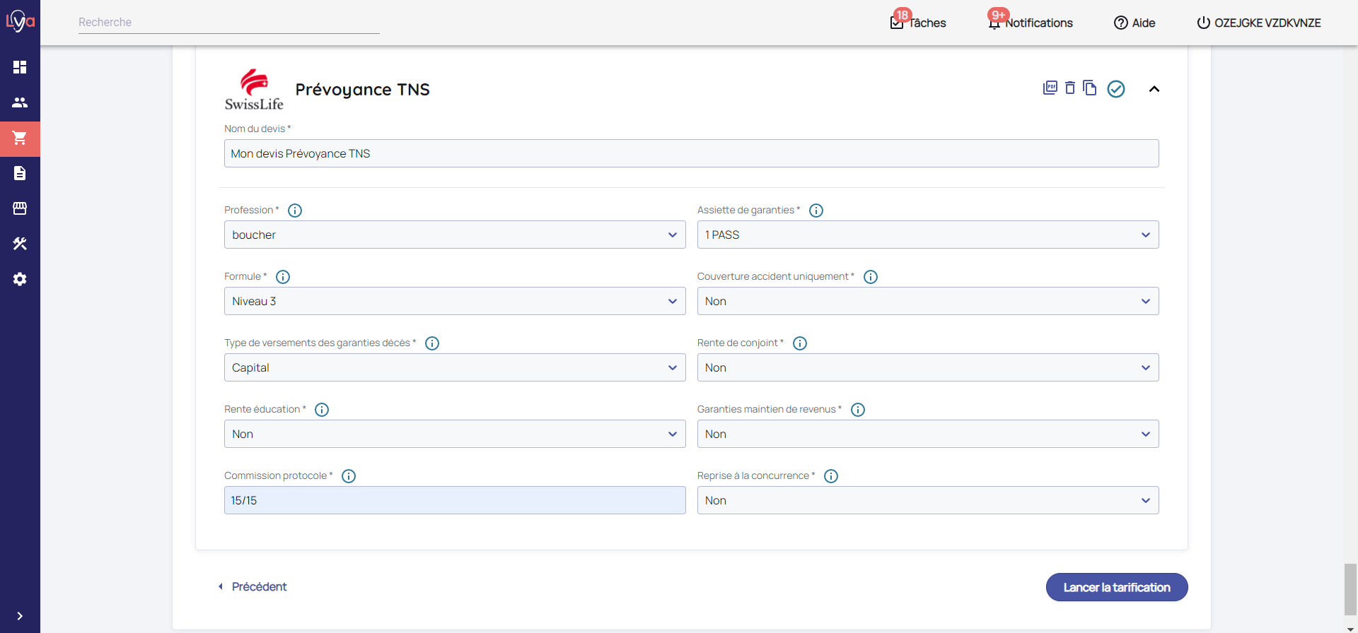Screen dimensions: 1358x633
Task: Click the validate checkmark circle icon
Action: click(1116, 89)
